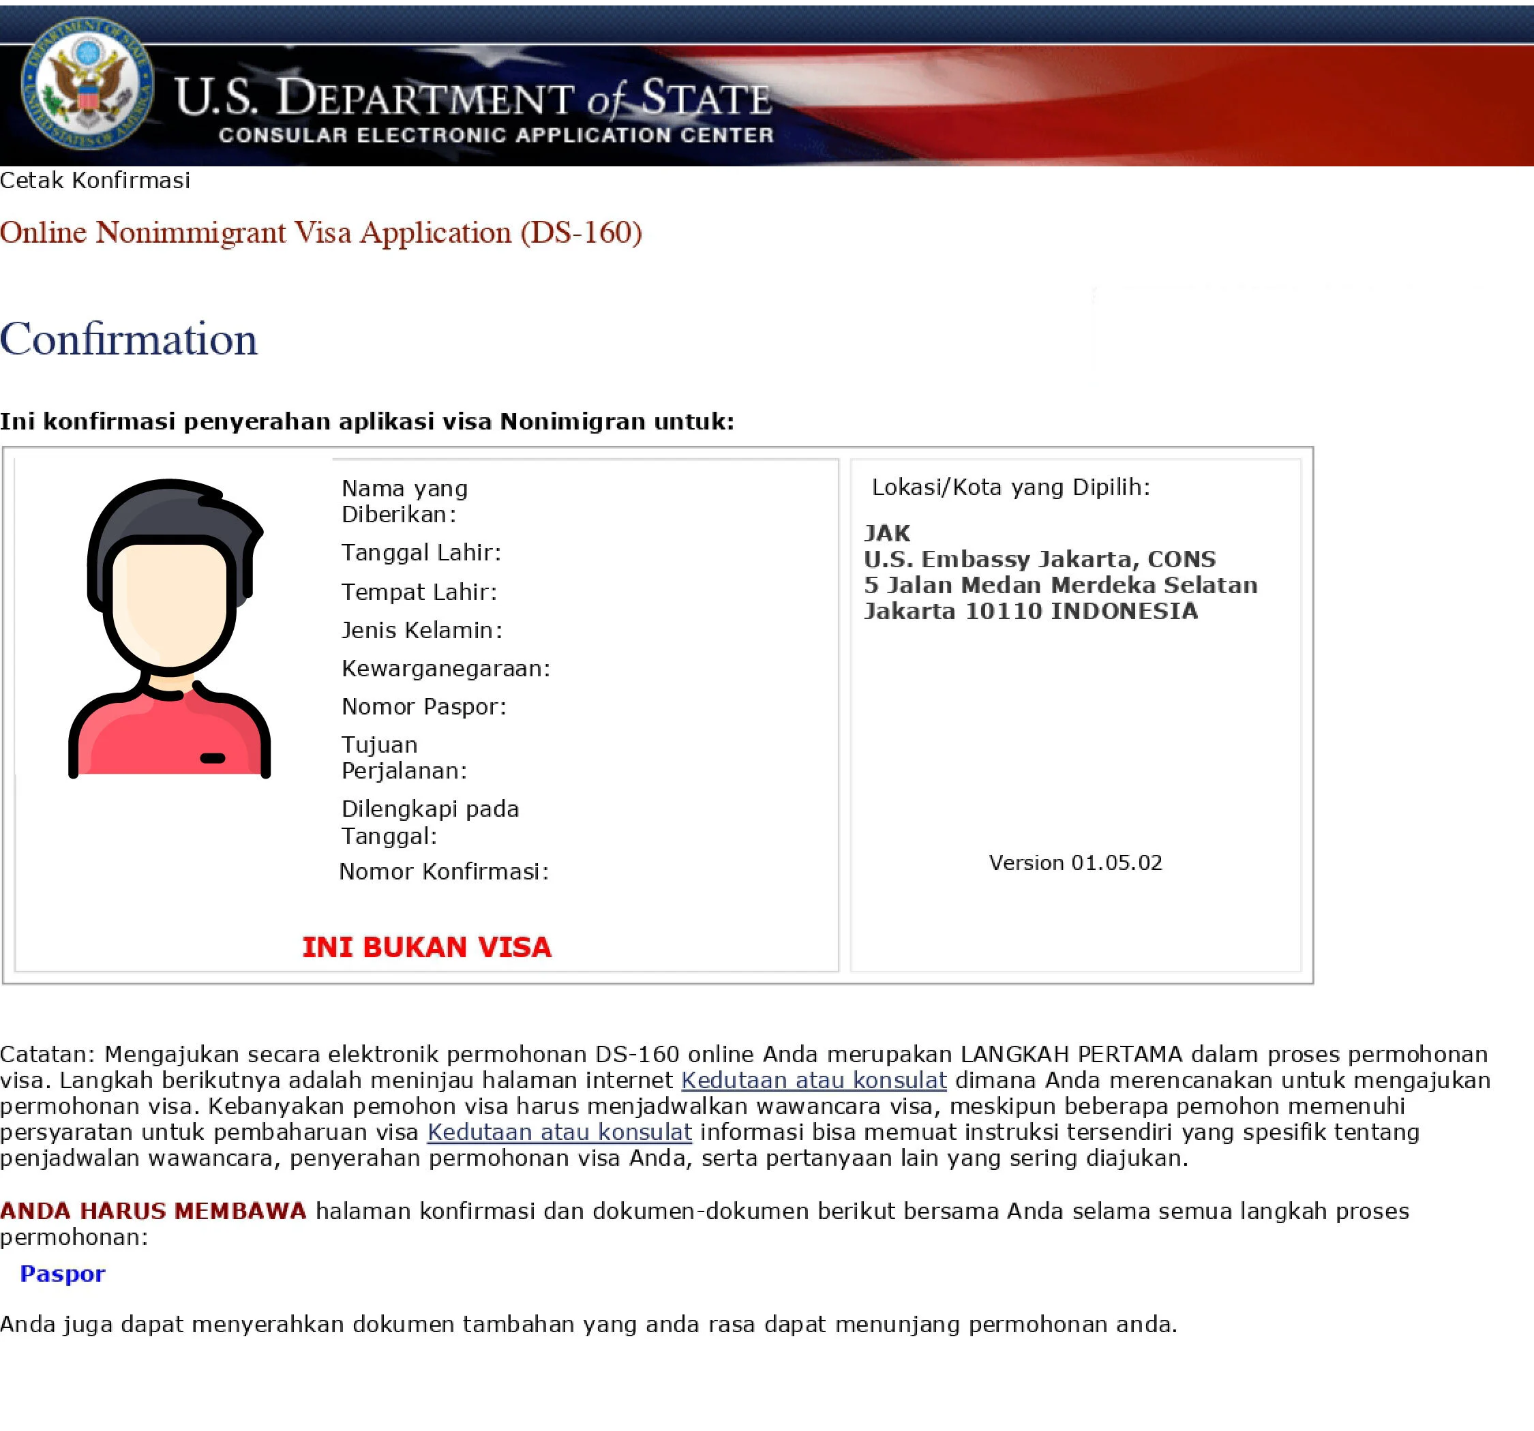Click the Online Nonimmigrant Visa Application heading
The height and width of the screenshot is (1431, 1534).
click(321, 233)
